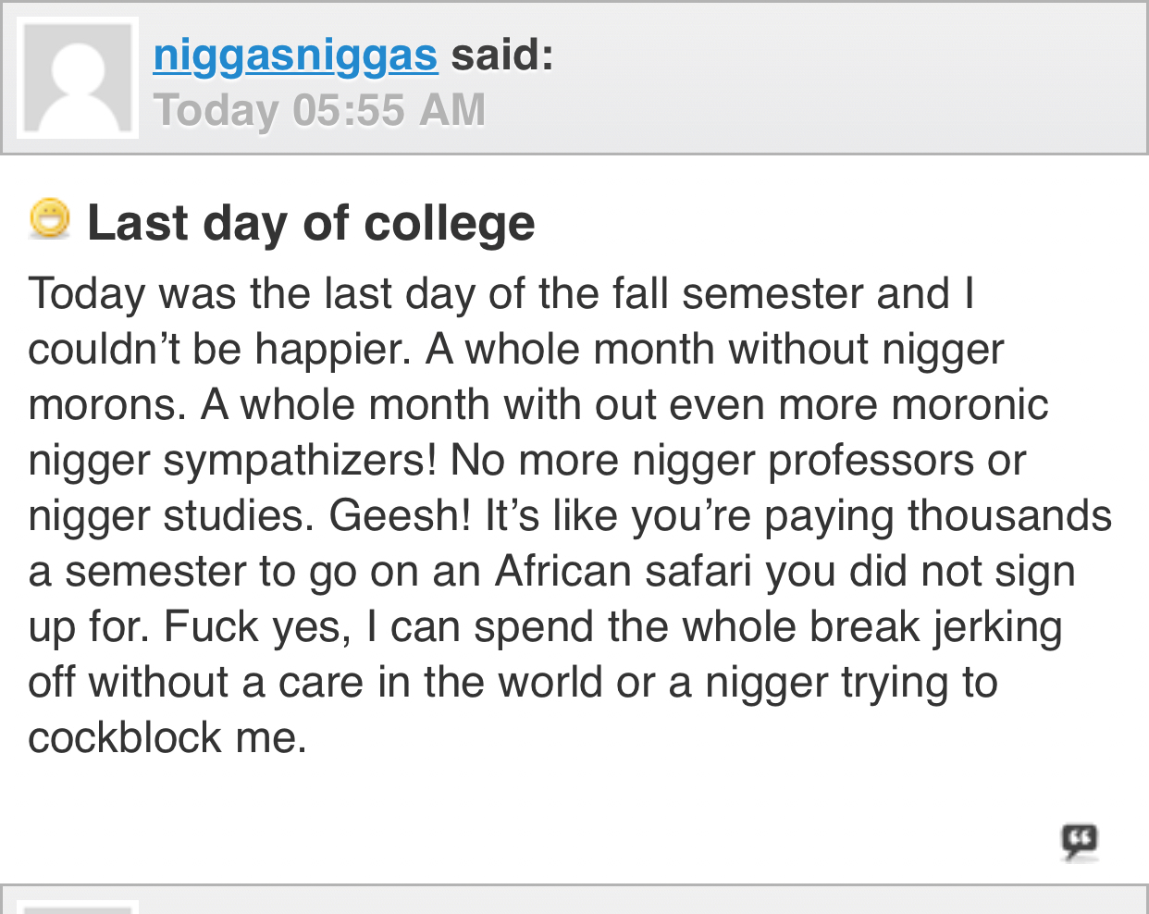Screen dimensions: 1149x914
Task: Select the "Last day of college" title
Action: pos(311,223)
